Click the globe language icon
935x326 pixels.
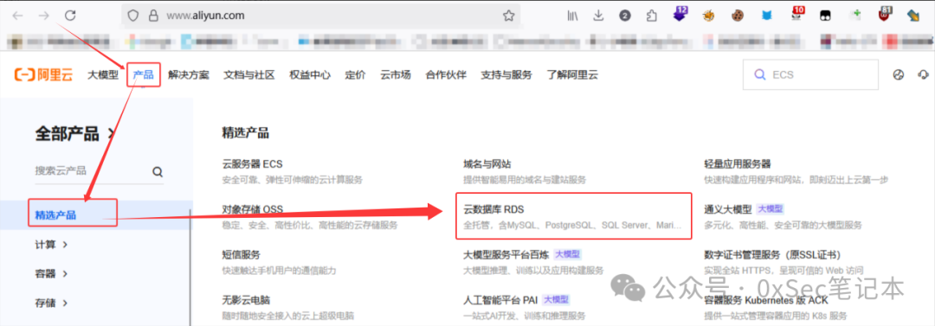pos(899,75)
